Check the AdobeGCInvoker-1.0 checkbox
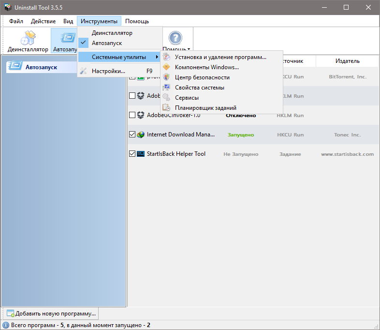 click(132, 115)
